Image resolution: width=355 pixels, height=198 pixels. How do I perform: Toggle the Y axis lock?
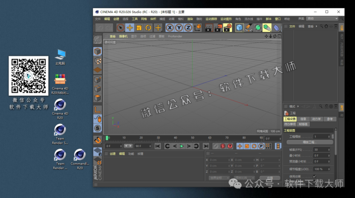pyautogui.click(x=179, y=28)
